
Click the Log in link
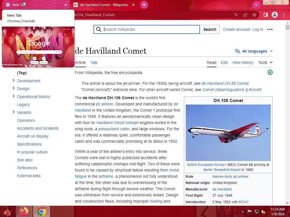257,29
